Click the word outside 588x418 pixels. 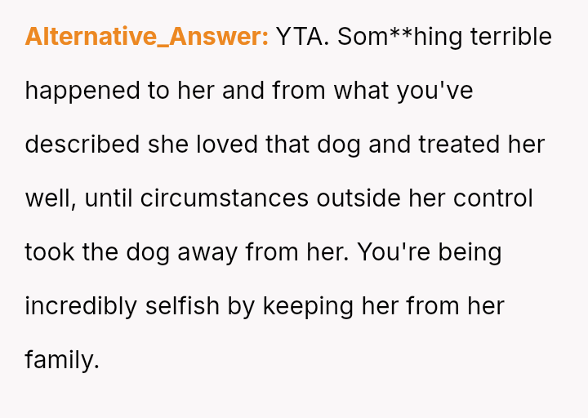click(350, 198)
